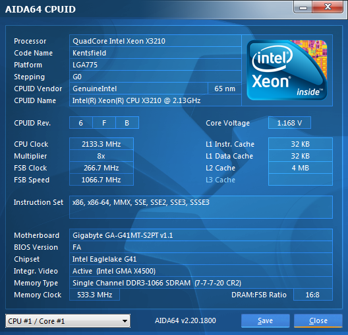
Task: Click the Active (Intel GMA X4500) video value
Action: coord(201,271)
